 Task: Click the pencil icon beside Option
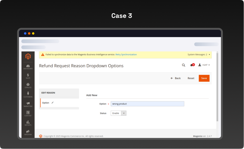click(x=53, y=103)
